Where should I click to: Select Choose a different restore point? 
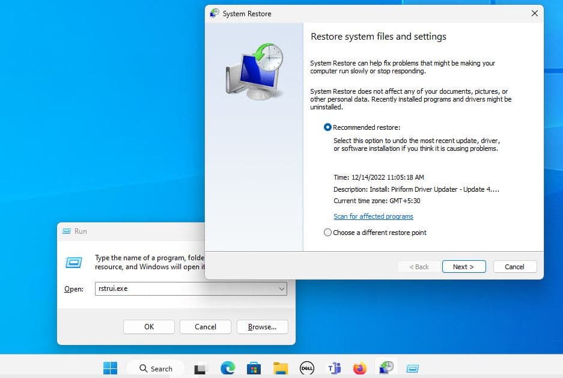coord(327,233)
